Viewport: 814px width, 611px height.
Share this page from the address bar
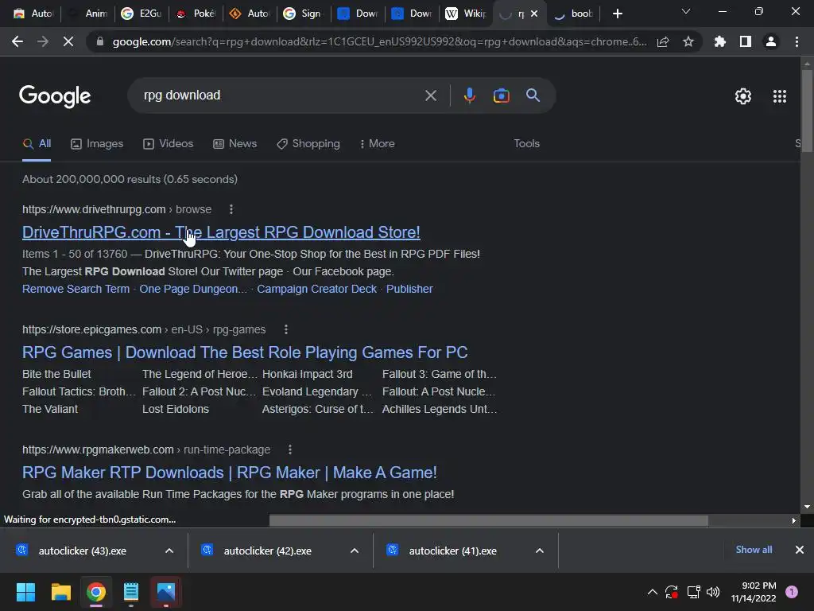(662, 41)
